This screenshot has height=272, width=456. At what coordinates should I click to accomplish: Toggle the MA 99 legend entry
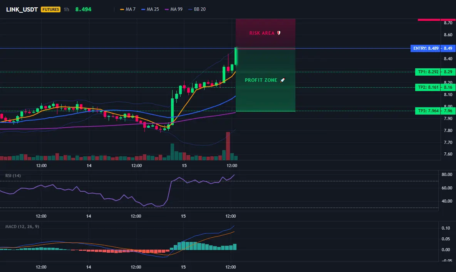pos(174,9)
